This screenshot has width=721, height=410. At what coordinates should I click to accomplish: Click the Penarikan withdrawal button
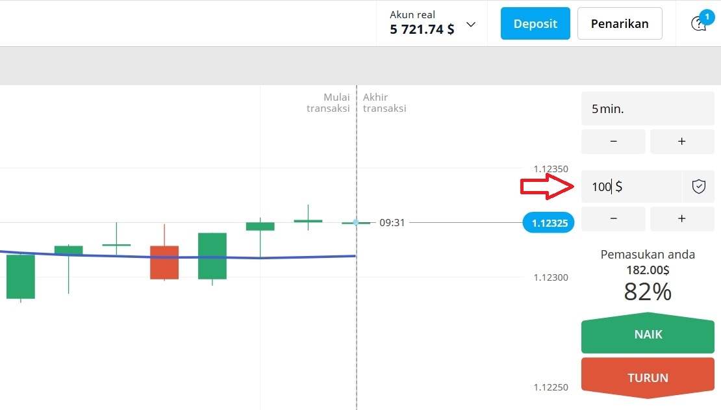click(619, 23)
